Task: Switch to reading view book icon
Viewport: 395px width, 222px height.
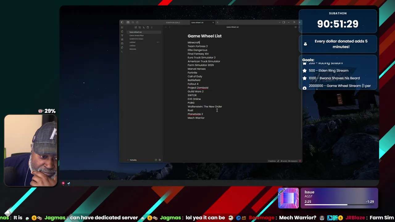Action: 296,27
